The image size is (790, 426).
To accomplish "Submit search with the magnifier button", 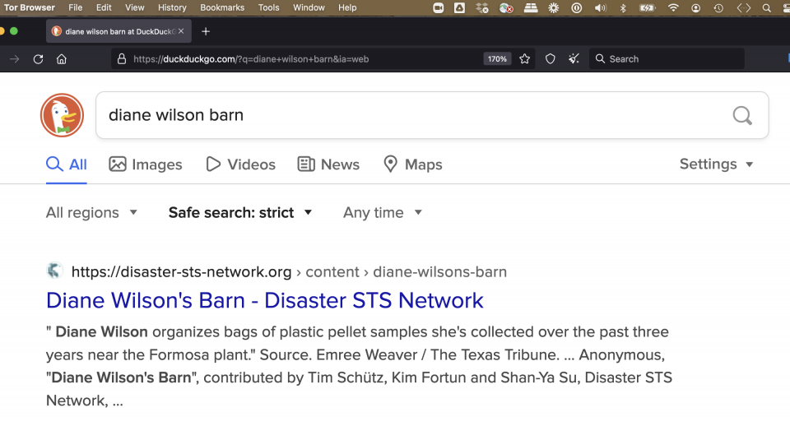I will [x=742, y=115].
